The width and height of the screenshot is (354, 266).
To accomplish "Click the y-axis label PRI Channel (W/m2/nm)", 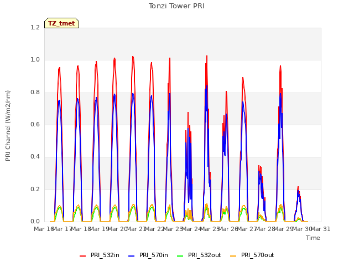I will point(8,126).
